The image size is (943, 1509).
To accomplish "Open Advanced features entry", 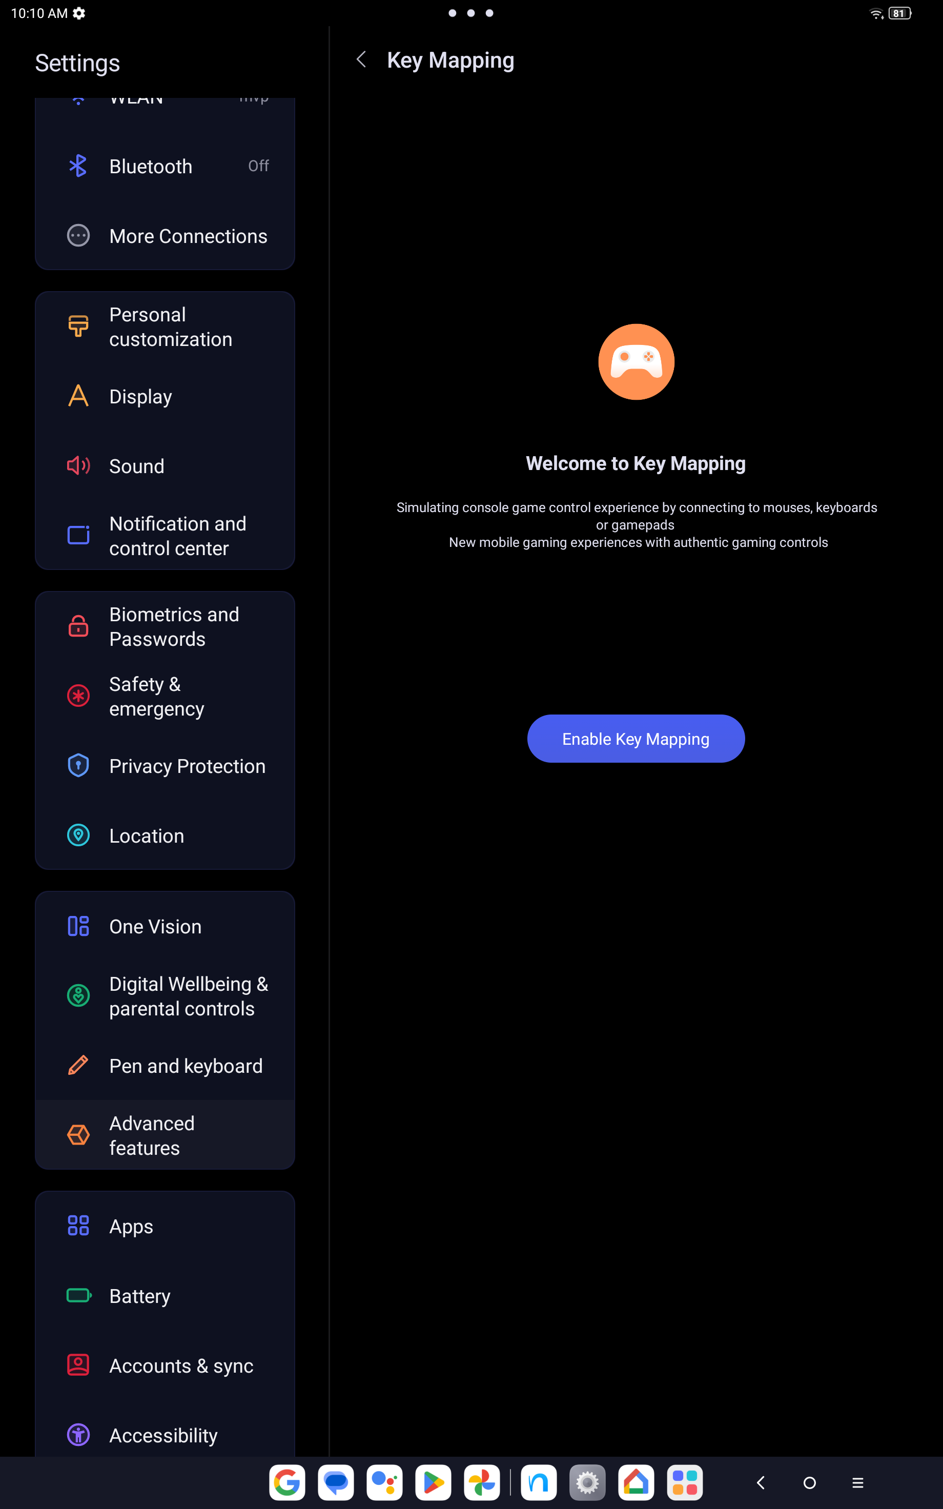I will (x=165, y=1135).
